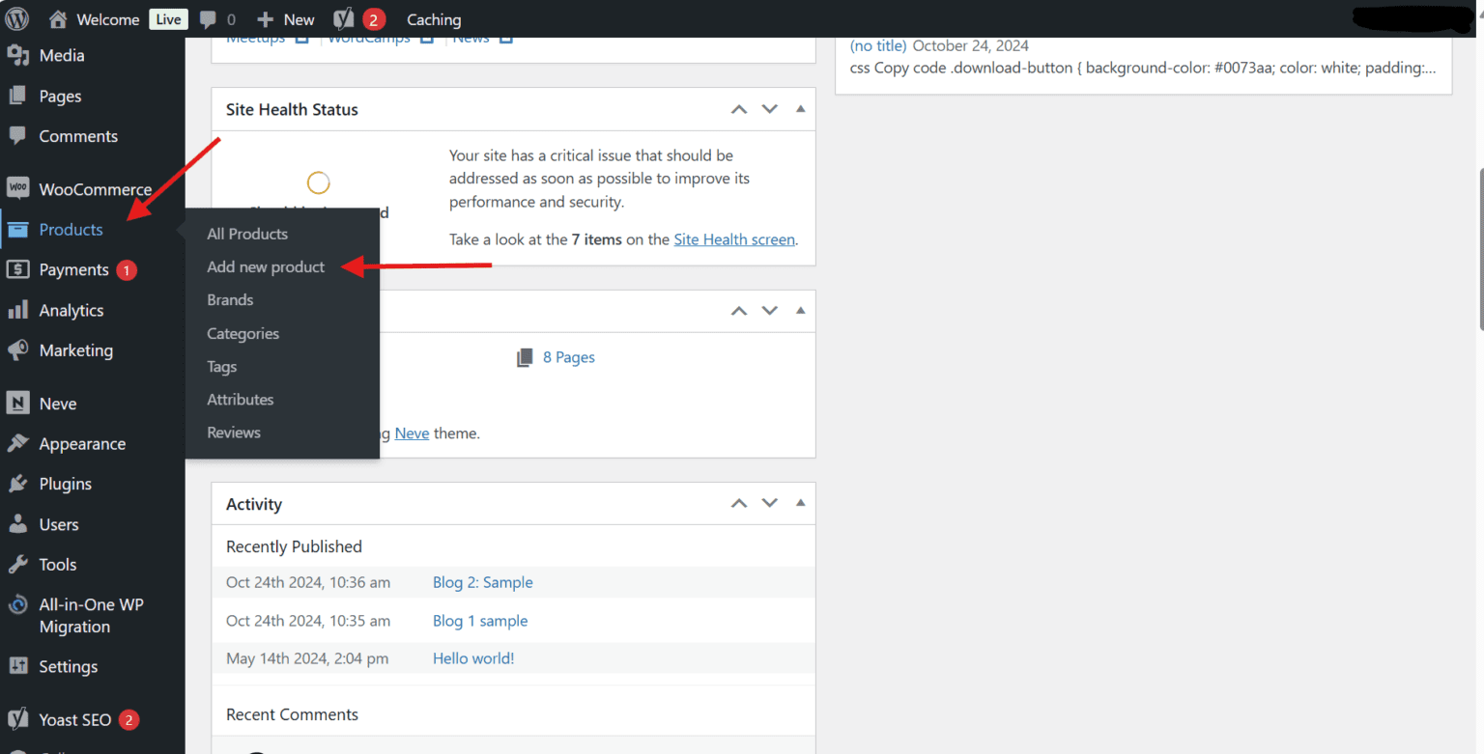Move the Activity widget up with its chevron
1484x754 pixels.
pos(738,503)
